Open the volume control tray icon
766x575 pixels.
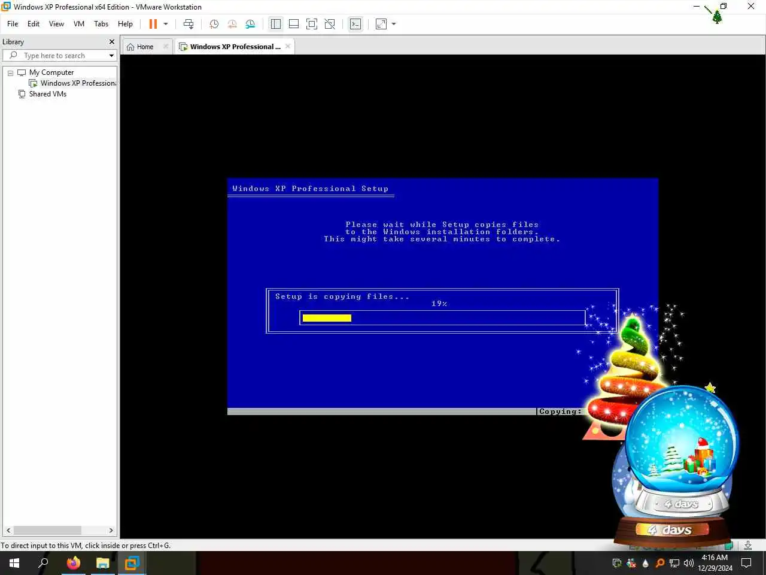click(689, 563)
